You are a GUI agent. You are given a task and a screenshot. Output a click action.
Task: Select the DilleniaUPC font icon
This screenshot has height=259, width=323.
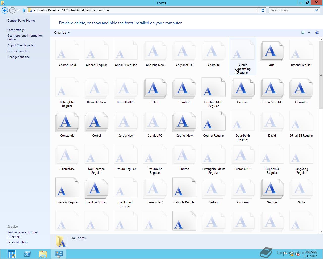point(67,155)
